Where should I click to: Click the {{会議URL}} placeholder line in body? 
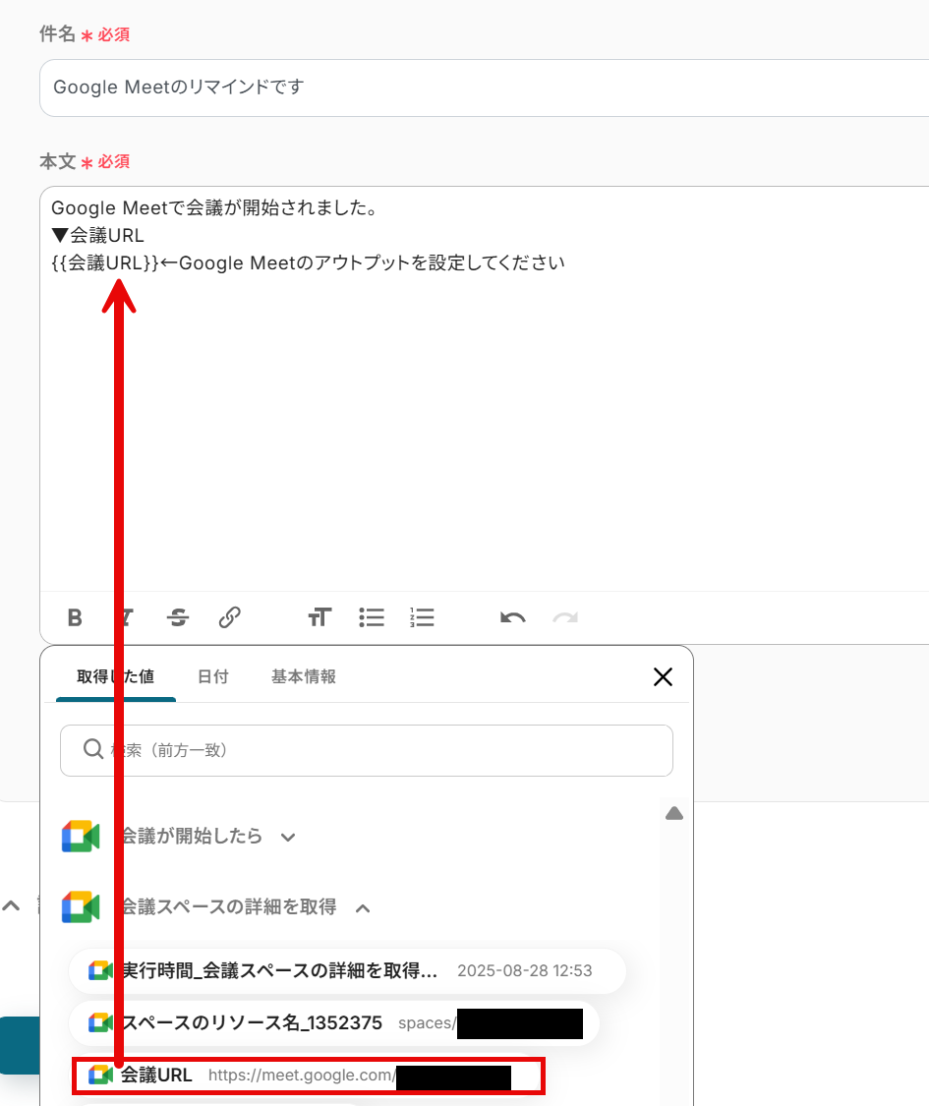tap(309, 263)
